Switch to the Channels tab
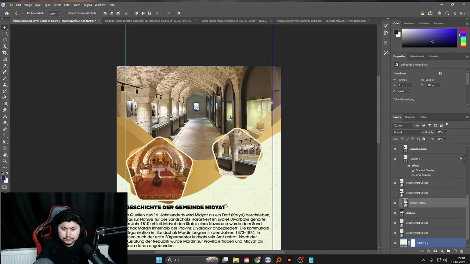The width and height of the screenshot is (470, 264). click(x=410, y=117)
